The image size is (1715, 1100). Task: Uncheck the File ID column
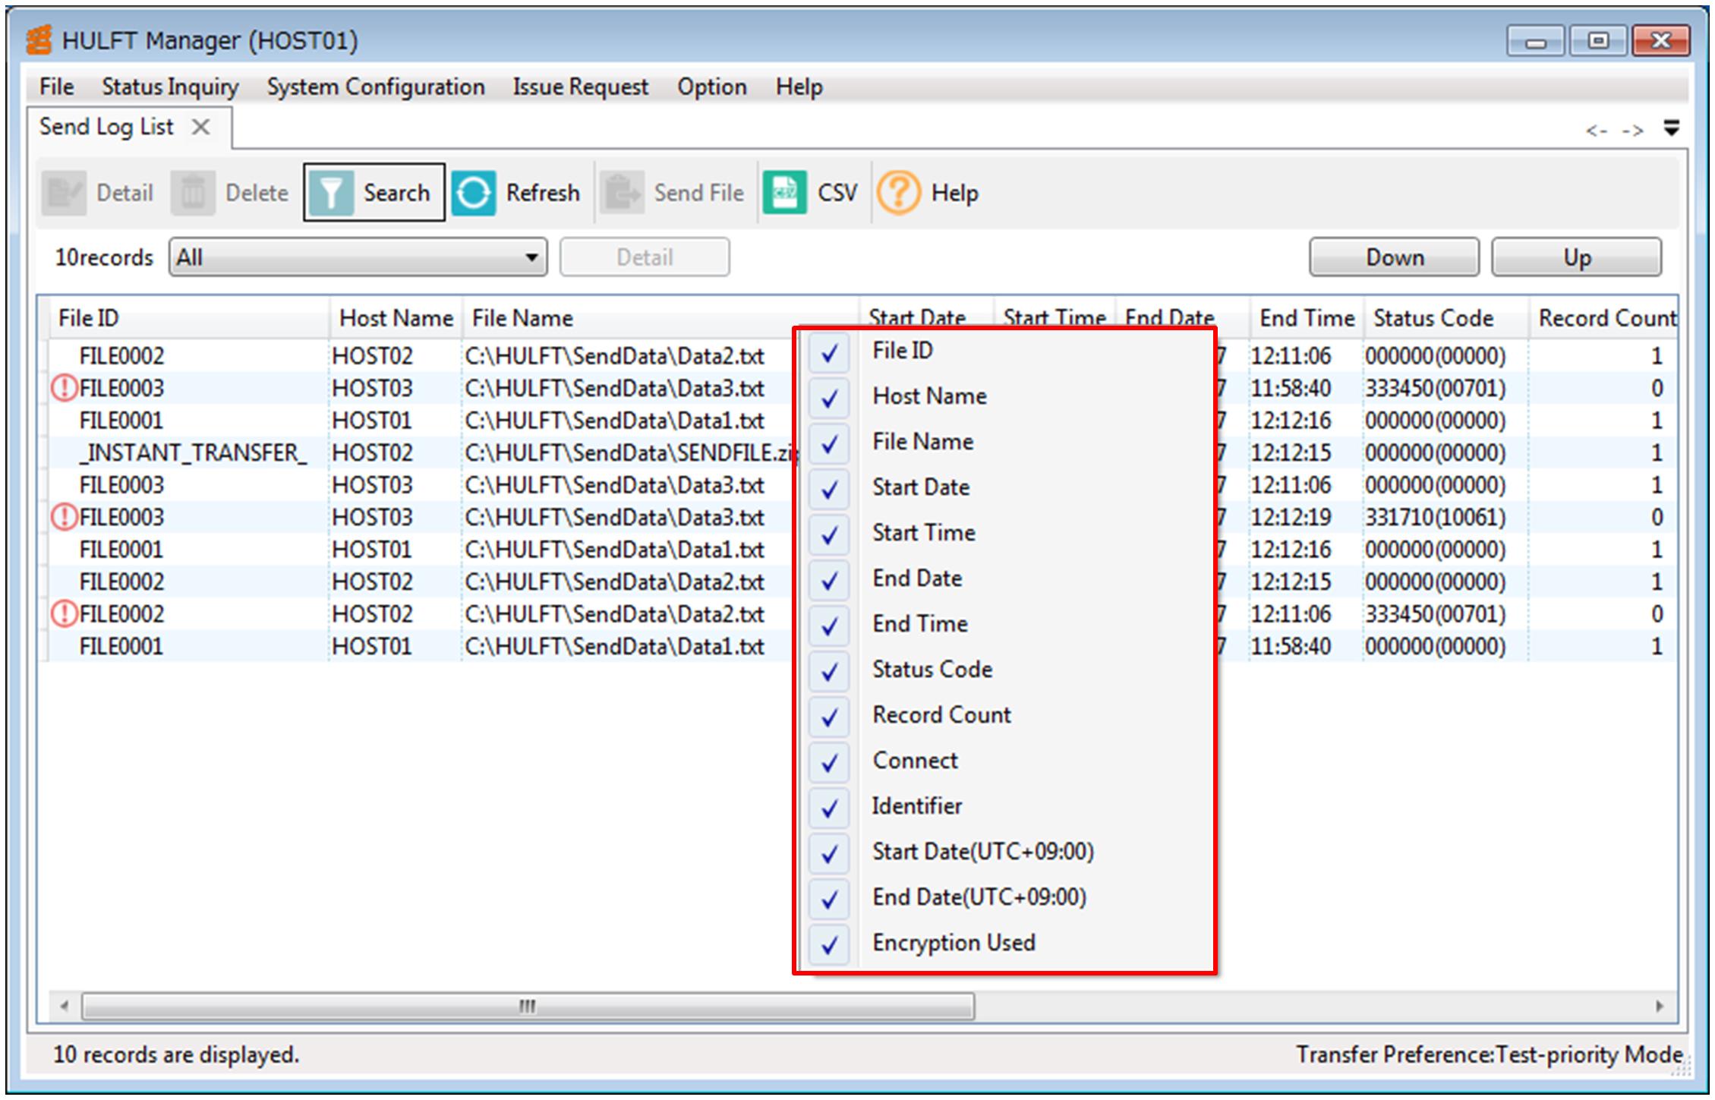click(x=829, y=352)
